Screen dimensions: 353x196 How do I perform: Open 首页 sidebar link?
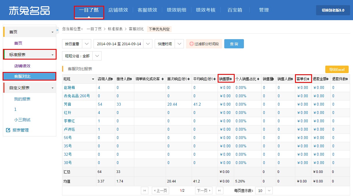18,43
